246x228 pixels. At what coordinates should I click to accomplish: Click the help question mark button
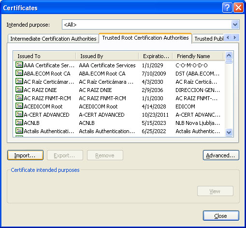(x=227, y=8)
